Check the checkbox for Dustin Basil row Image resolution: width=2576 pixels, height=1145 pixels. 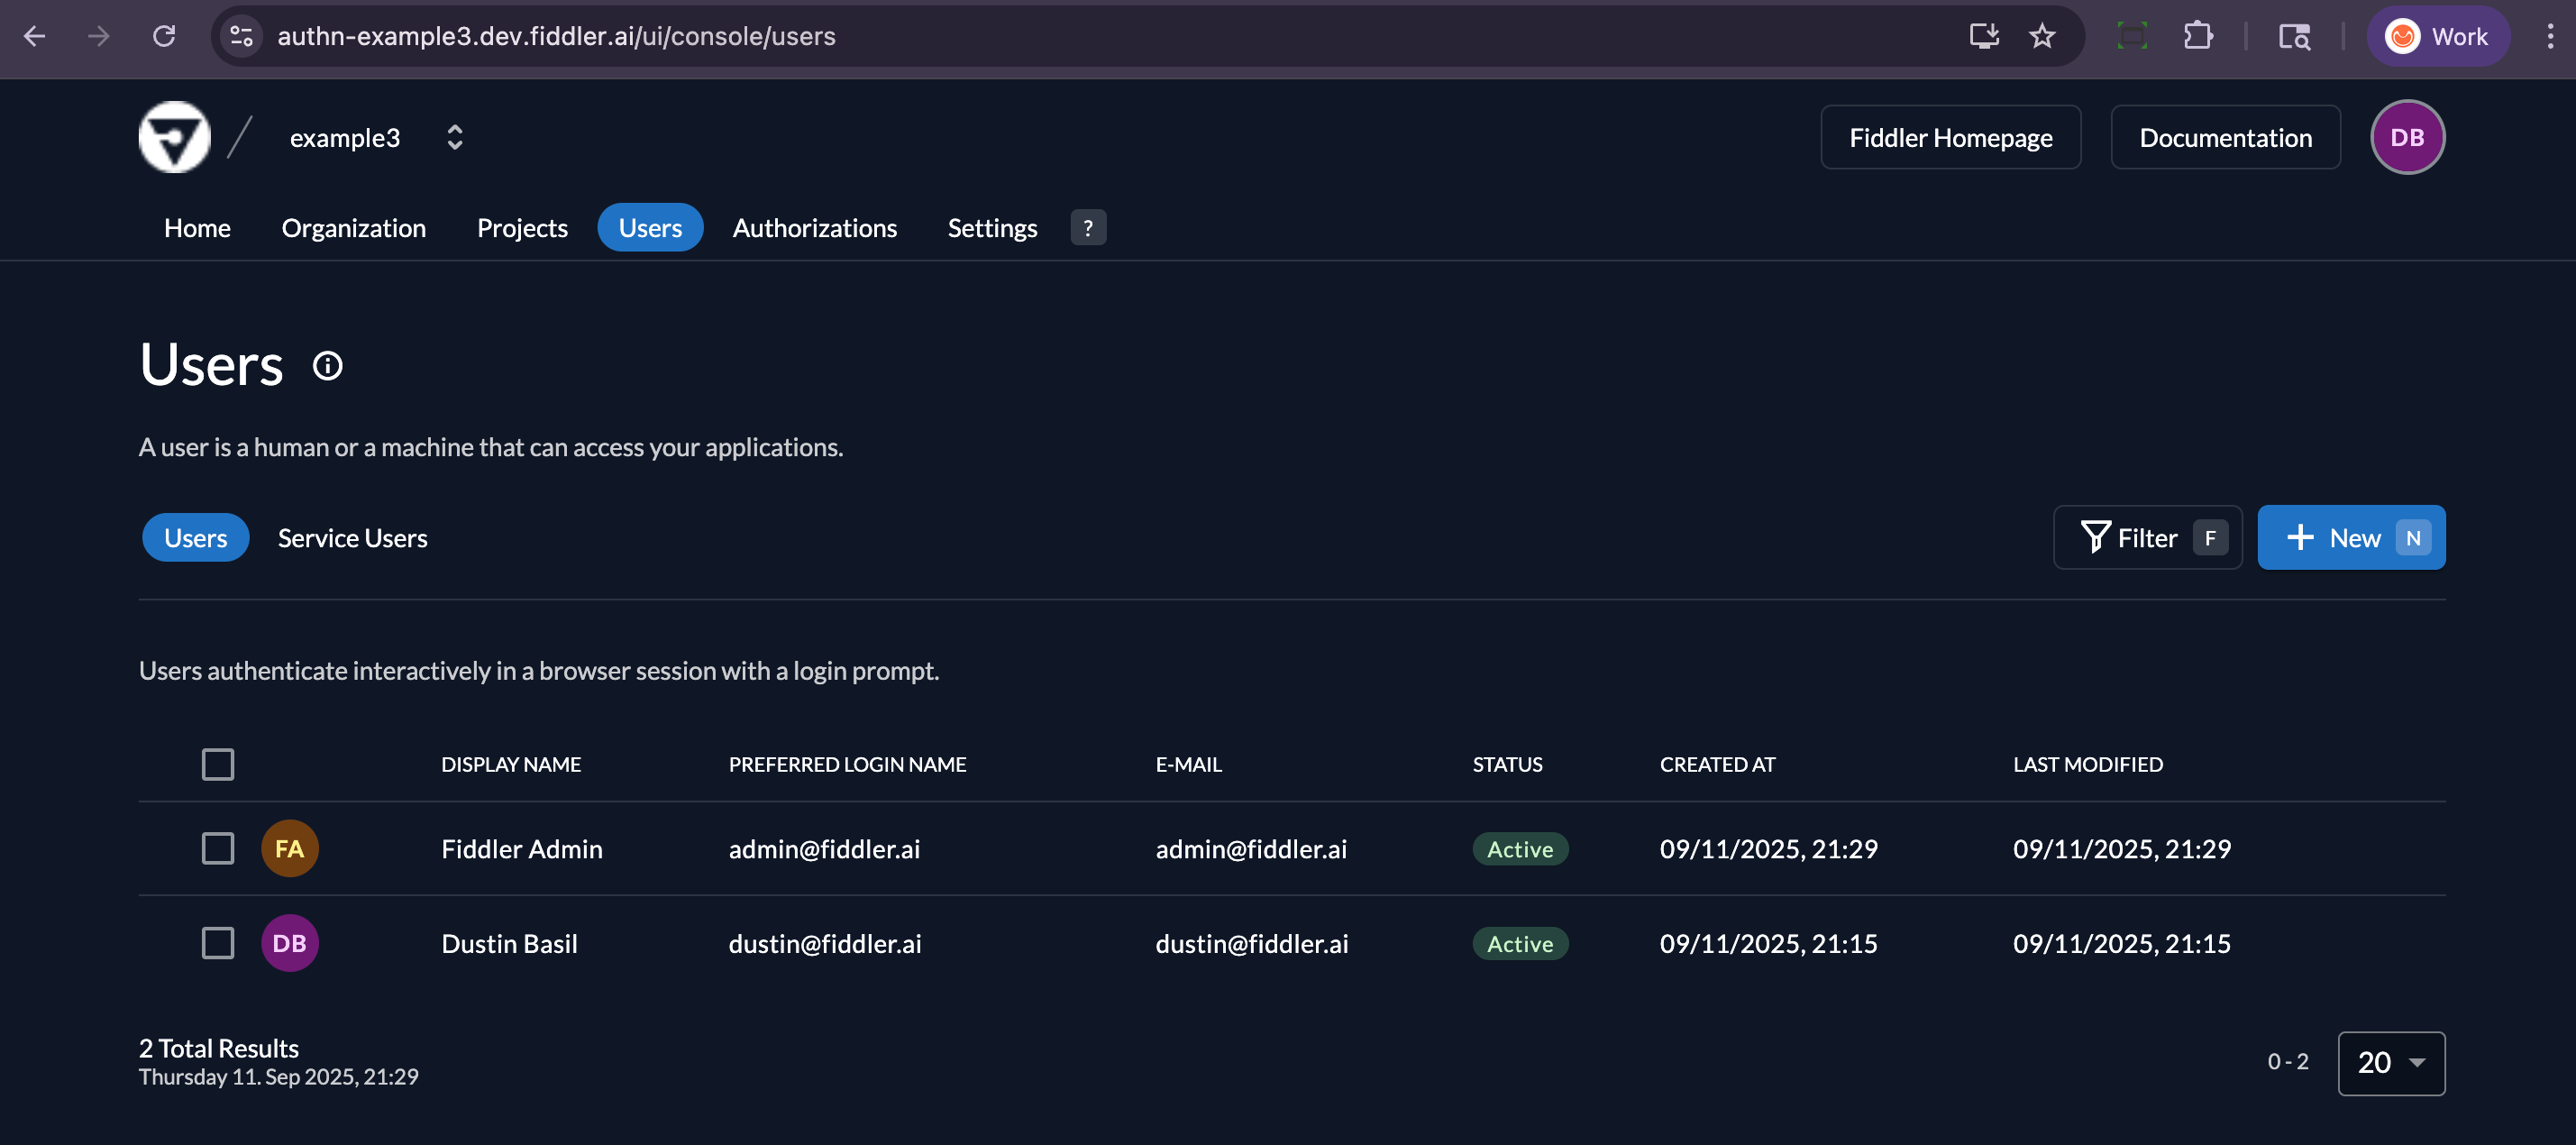point(217,942)
